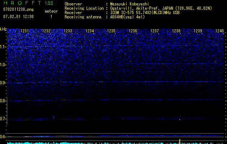Image resolution: width=227 pixels, height=144 pixels.
Task: Click the 0.6 kHz frequency label
Action: 3,137
